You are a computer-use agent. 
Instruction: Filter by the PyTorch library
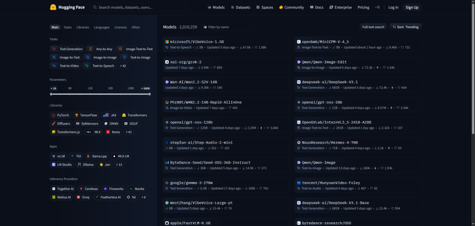click(61, 115)
